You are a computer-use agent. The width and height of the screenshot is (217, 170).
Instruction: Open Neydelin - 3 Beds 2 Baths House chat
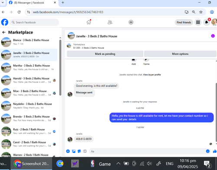[x=29, y=106]
